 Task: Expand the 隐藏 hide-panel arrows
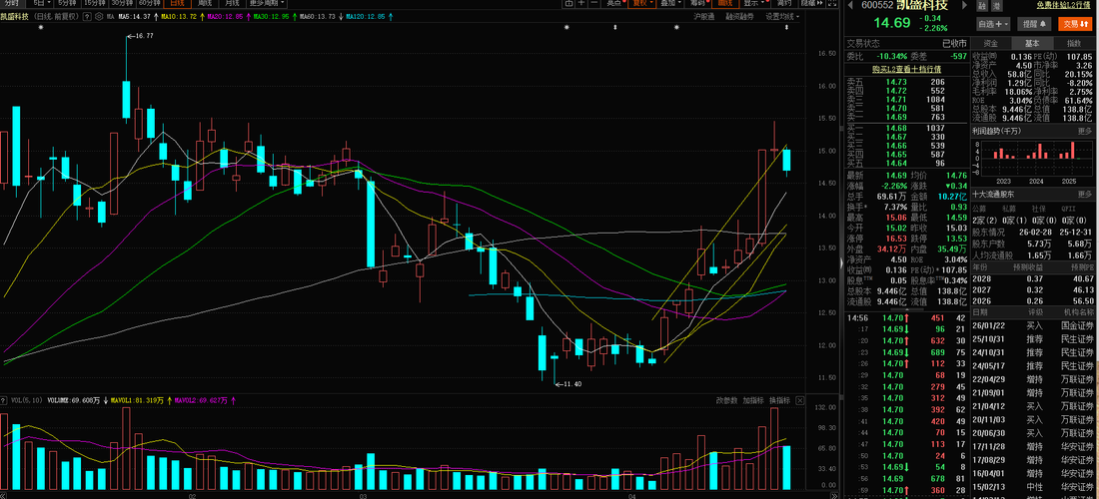click(811, 4)
